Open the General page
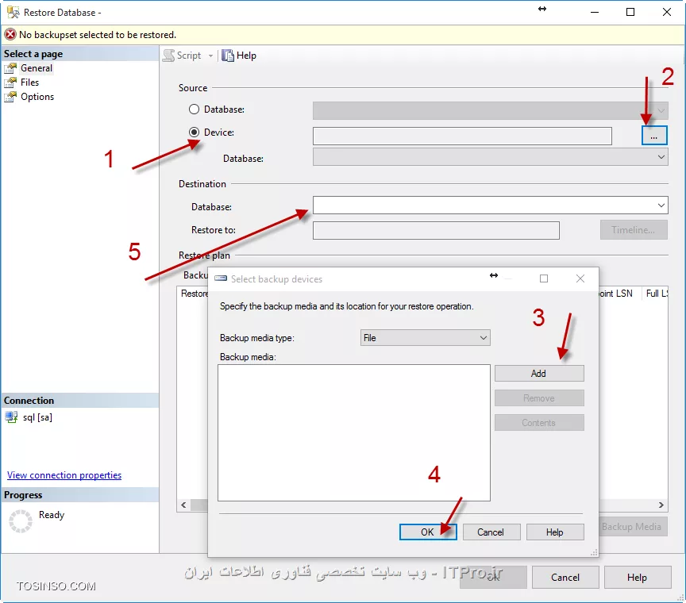The width and height of the screenshot is (686, 603). click(x=37, y=68)
